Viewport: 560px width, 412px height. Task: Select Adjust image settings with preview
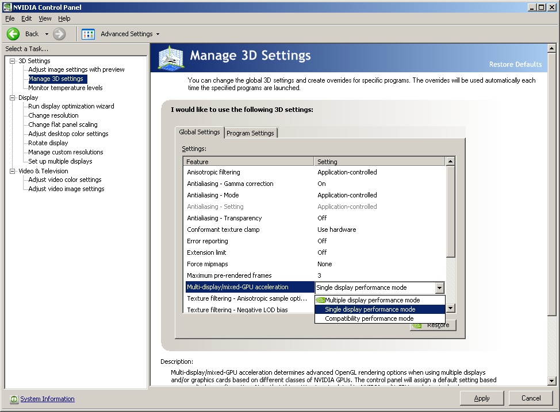coord(76,69)
